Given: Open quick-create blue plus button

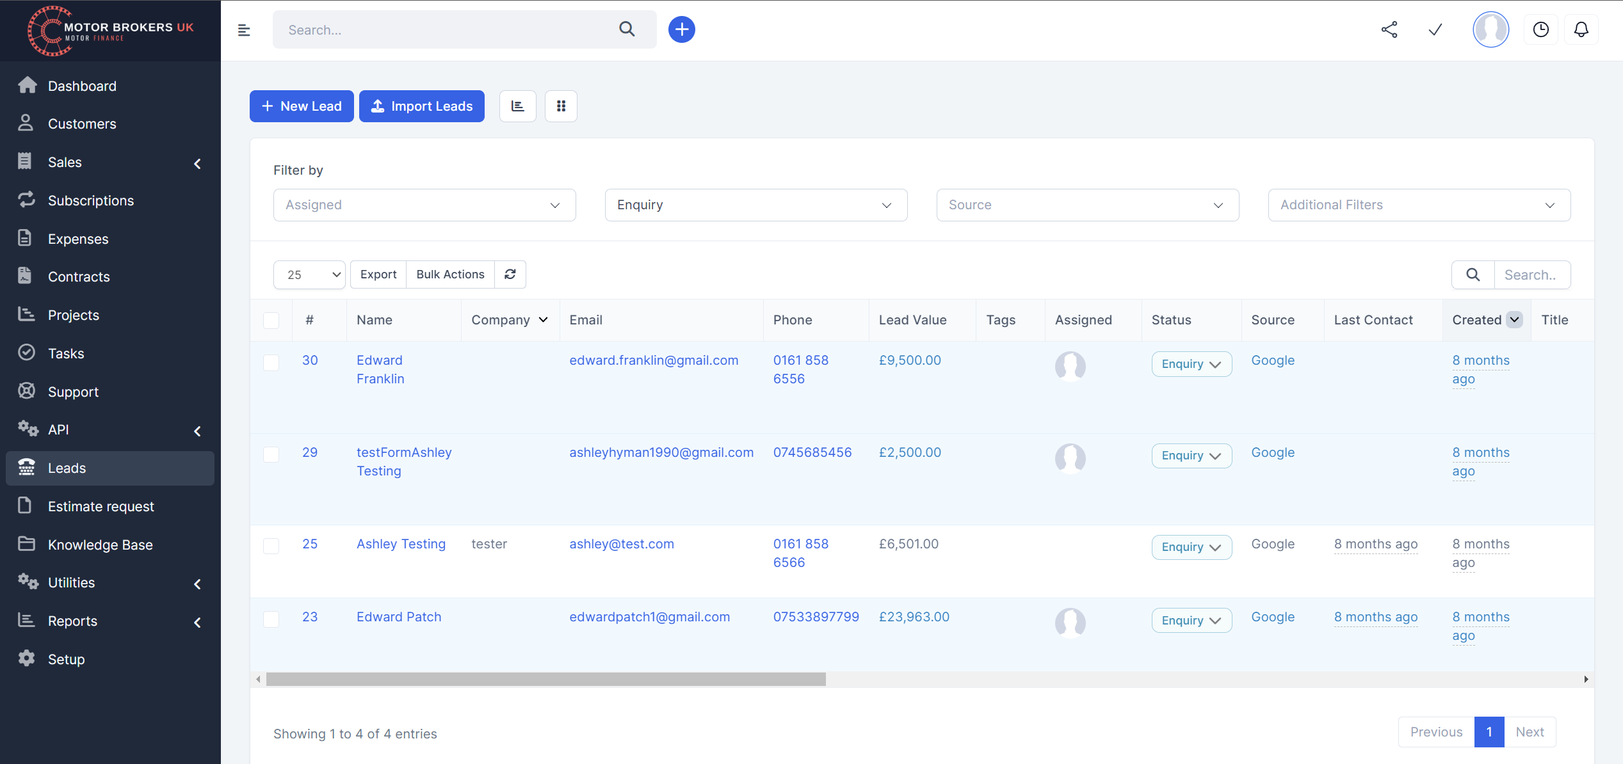Looking at the screenshot, I should tap(682, 29).
